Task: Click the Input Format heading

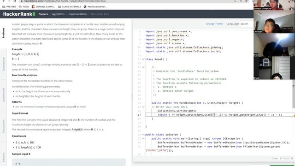Action: click(20, 113)
